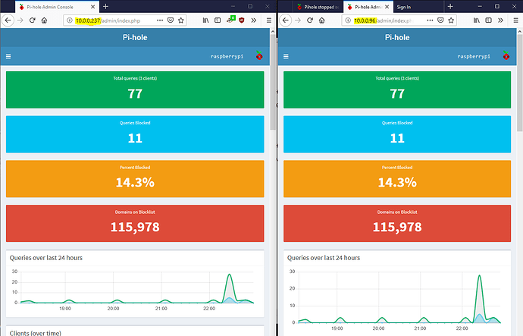Open Firefox hamburger menu in left window

coord(268,20)
